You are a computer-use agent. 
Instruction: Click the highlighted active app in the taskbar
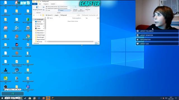(x=48, y=98)
